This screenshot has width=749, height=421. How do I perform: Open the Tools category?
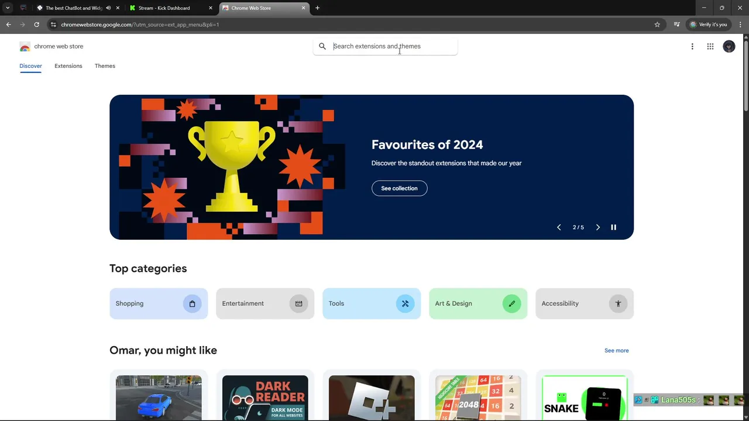[x=372, y=303]
